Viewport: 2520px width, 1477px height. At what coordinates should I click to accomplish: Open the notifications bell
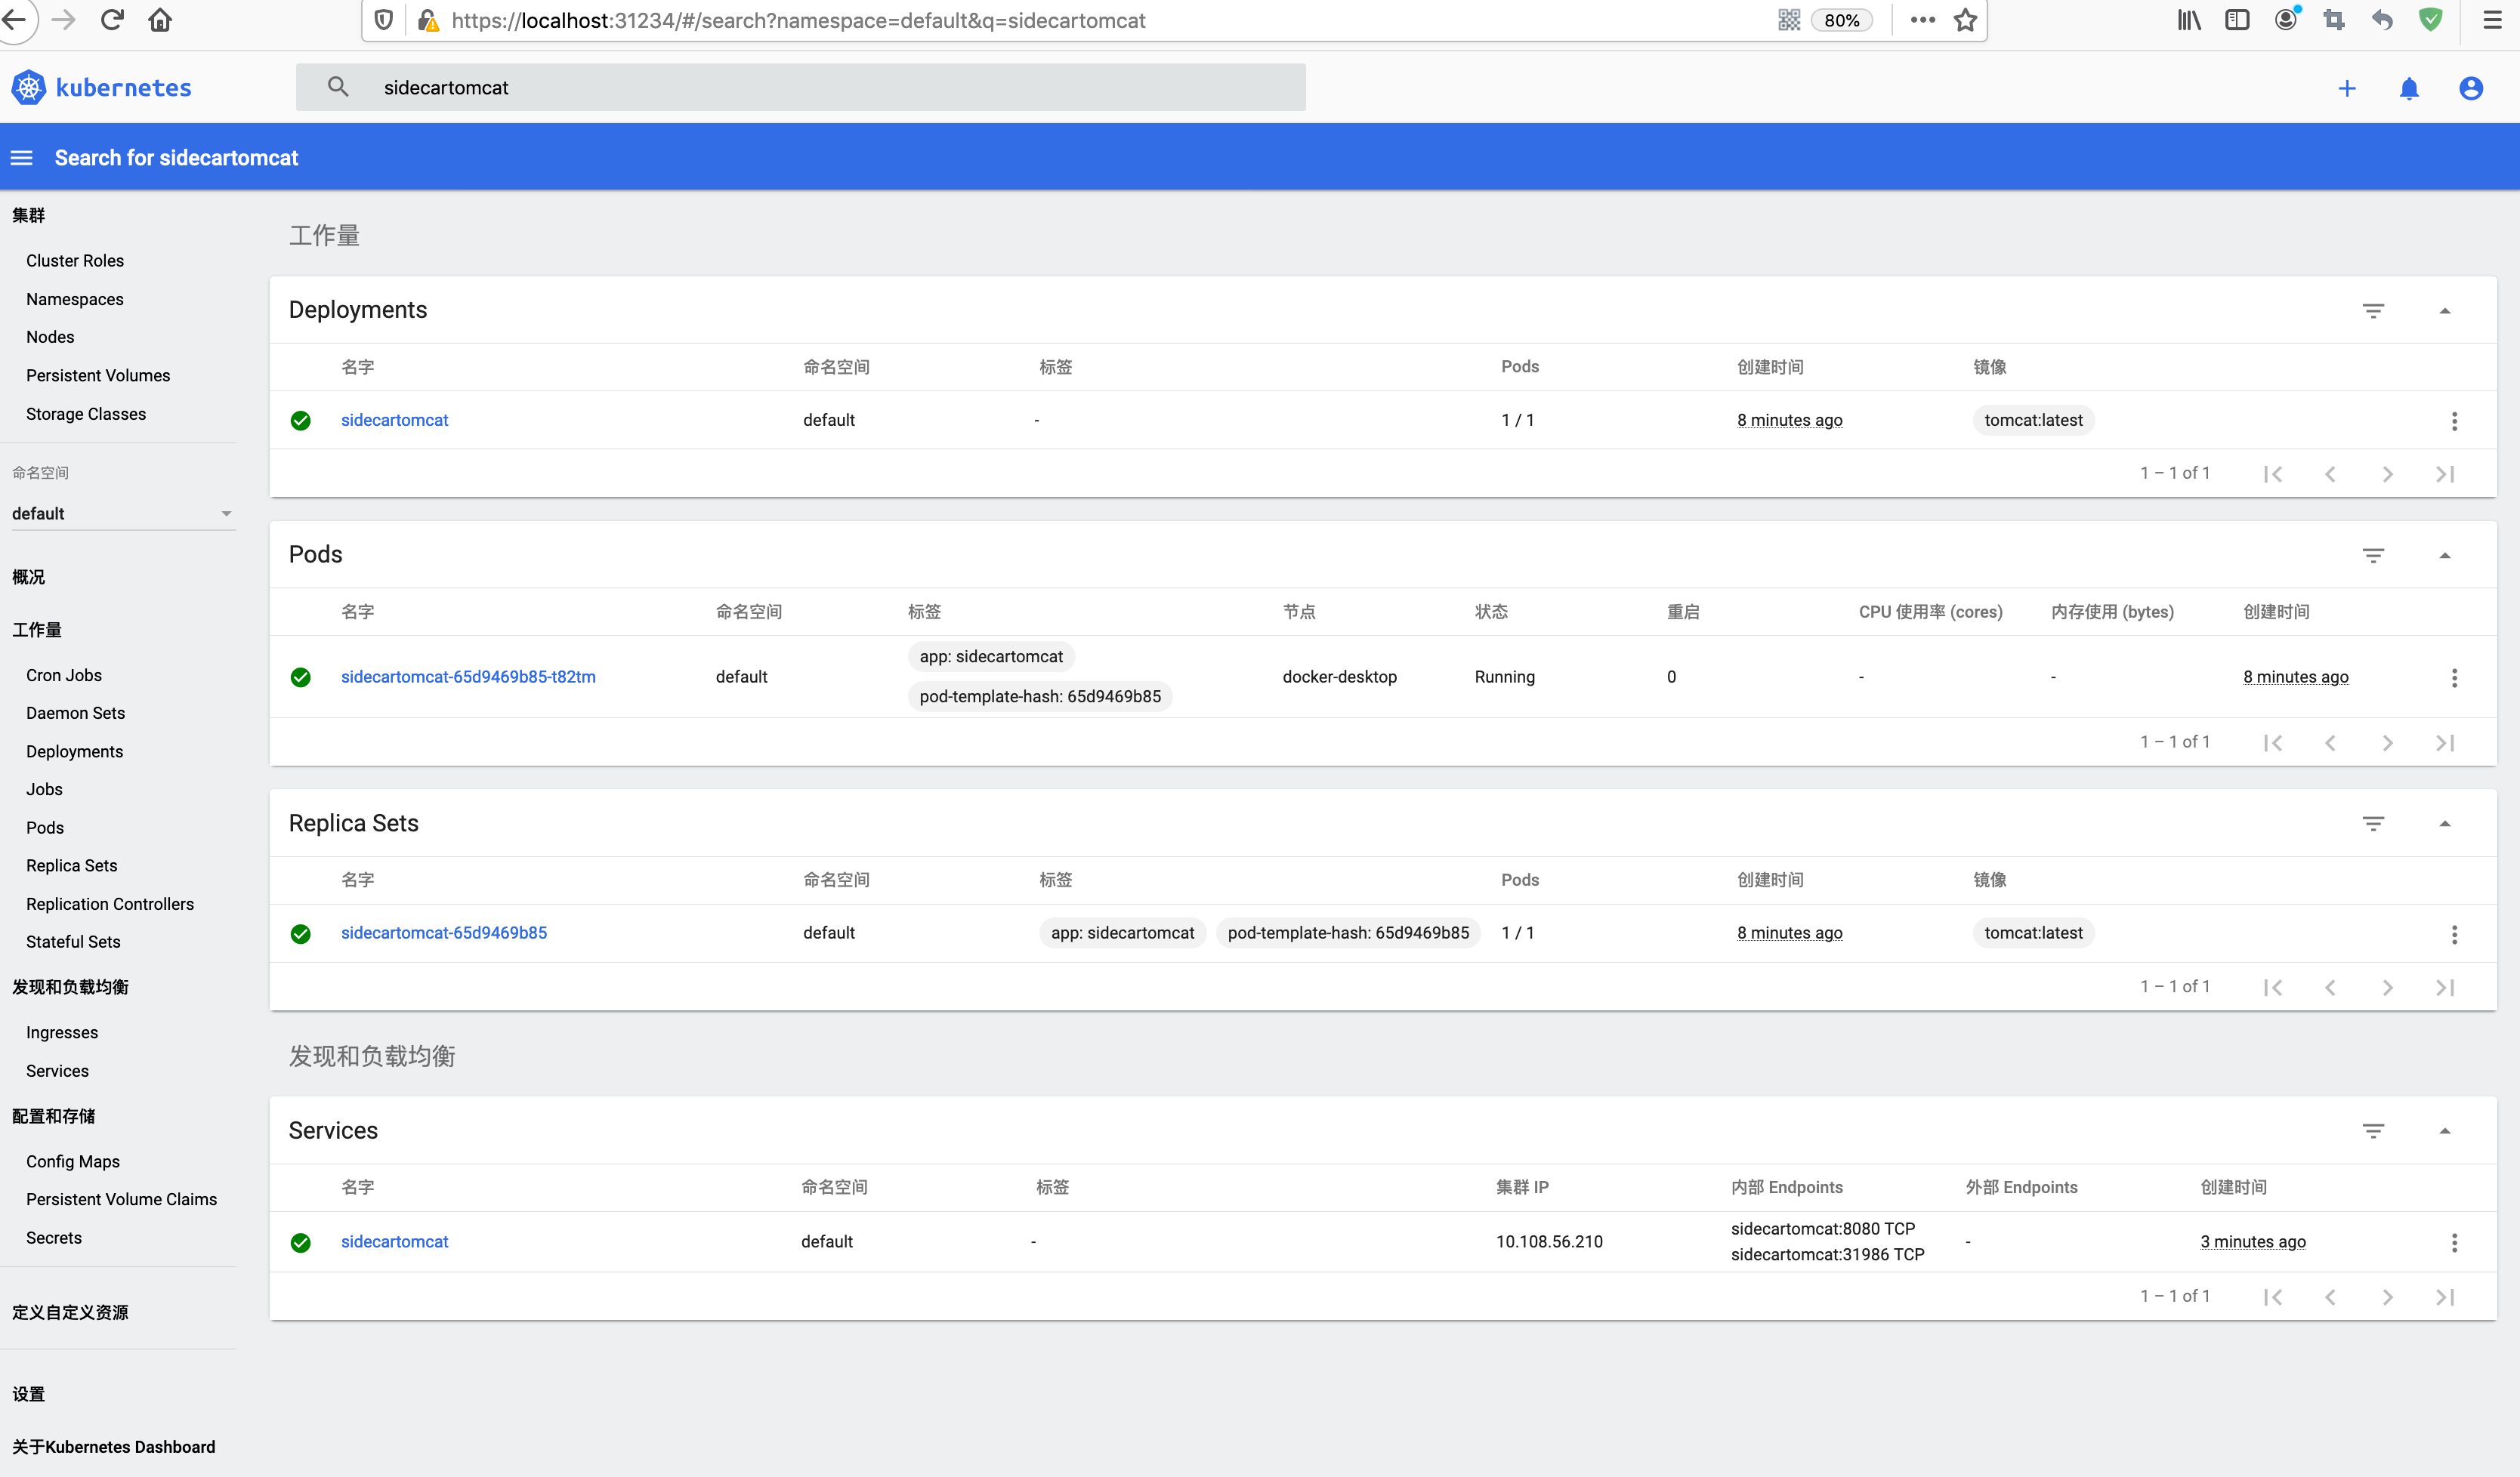click(2409, 88)
